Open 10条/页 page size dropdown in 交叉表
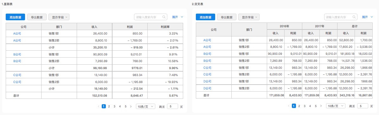This screenshot has width=379, height=115. pyautogui.click(x=336, y=106)
